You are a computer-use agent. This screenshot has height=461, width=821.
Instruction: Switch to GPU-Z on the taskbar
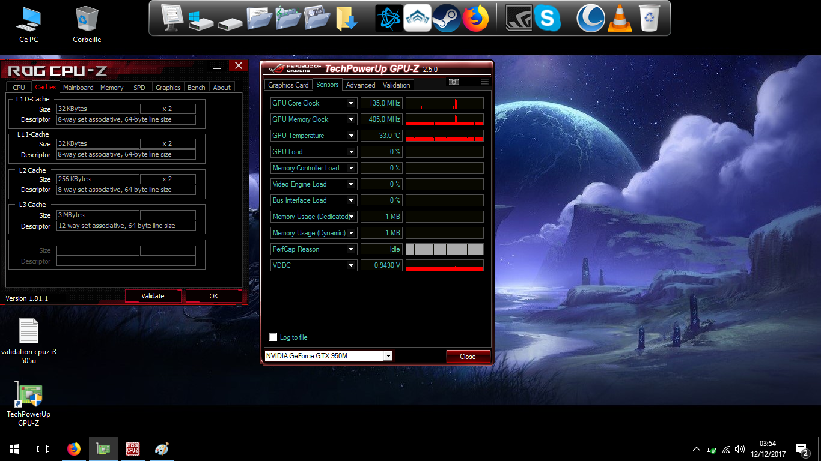coord(103,448)
